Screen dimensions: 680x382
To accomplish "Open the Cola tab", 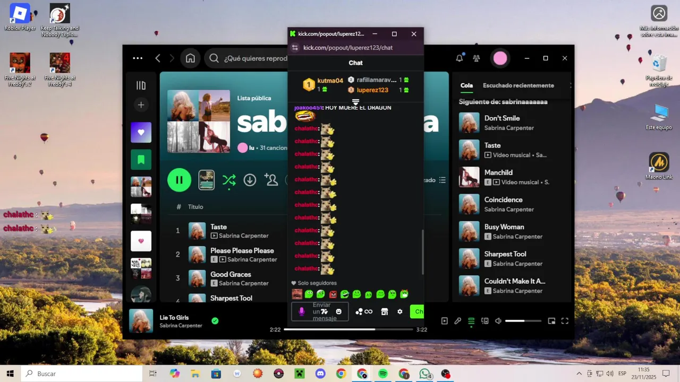I will (x=466, y=85).
